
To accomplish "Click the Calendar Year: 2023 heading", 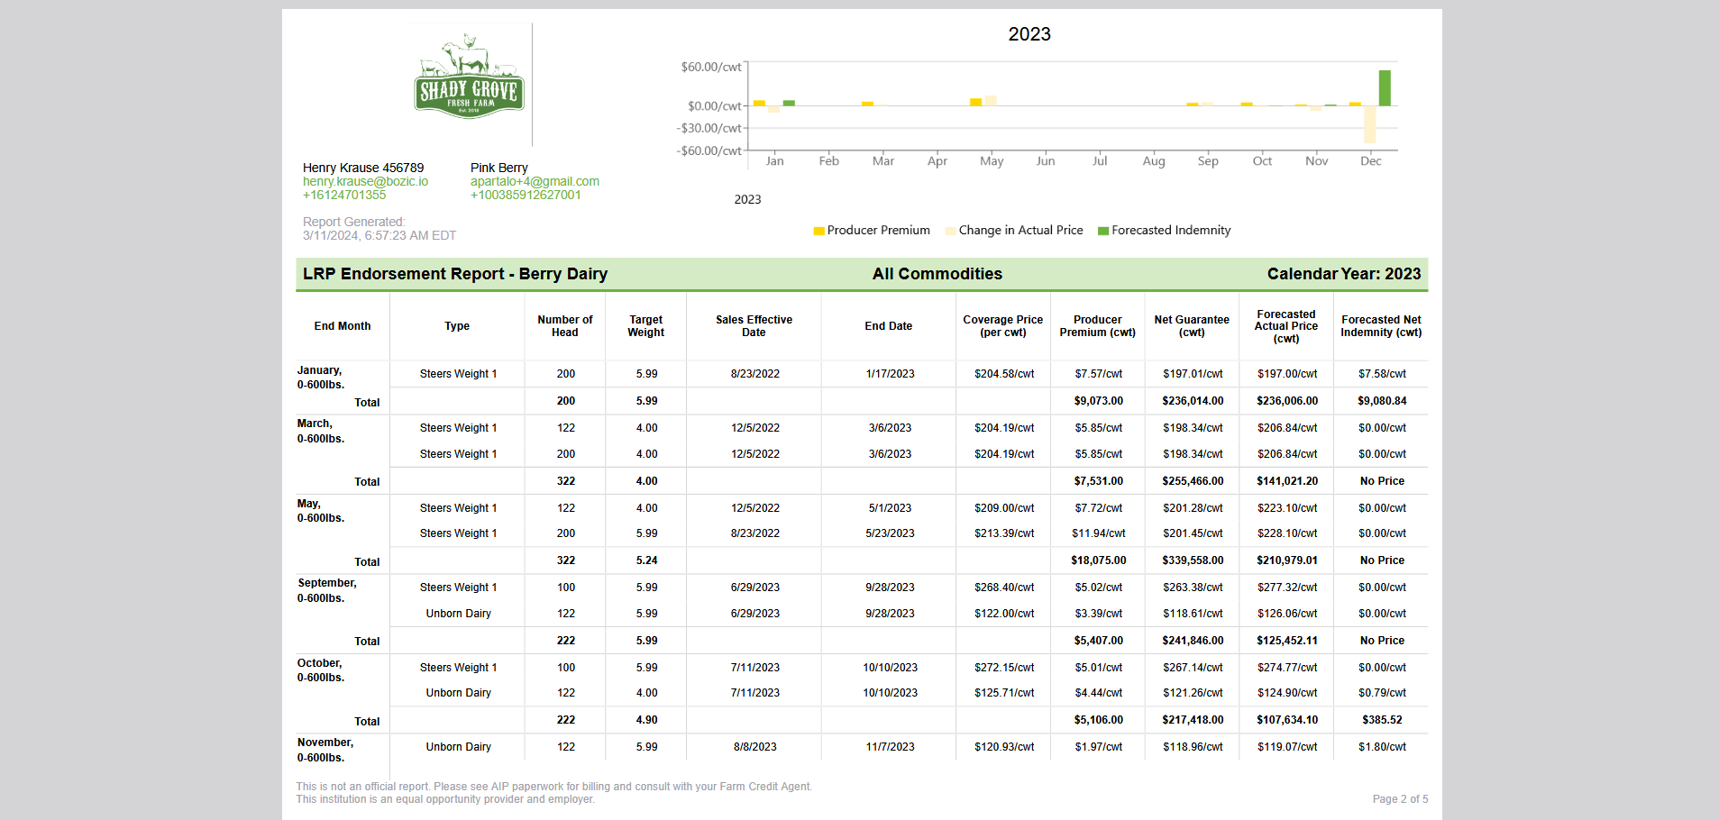I will coord(1344,274).
